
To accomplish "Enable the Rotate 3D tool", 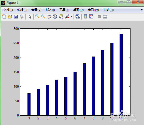I will 55,16.
